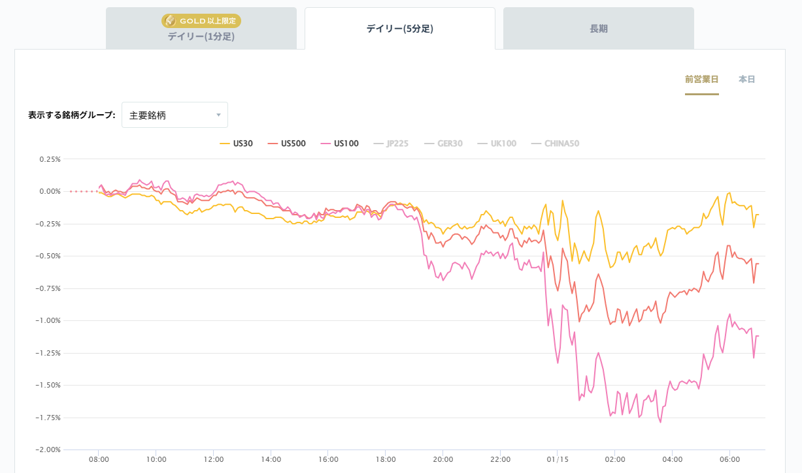Viewport: 802px width, 473px height.
Task: Switch to the 長期 tab
Action: [597, 28]
